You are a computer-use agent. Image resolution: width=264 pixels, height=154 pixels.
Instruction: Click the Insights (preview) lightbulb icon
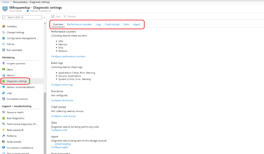point(4,63)
